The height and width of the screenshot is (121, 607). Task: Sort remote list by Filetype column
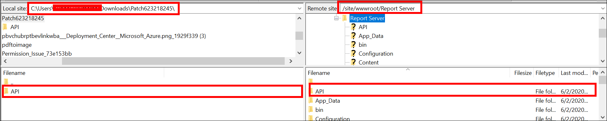pos(545,73)
